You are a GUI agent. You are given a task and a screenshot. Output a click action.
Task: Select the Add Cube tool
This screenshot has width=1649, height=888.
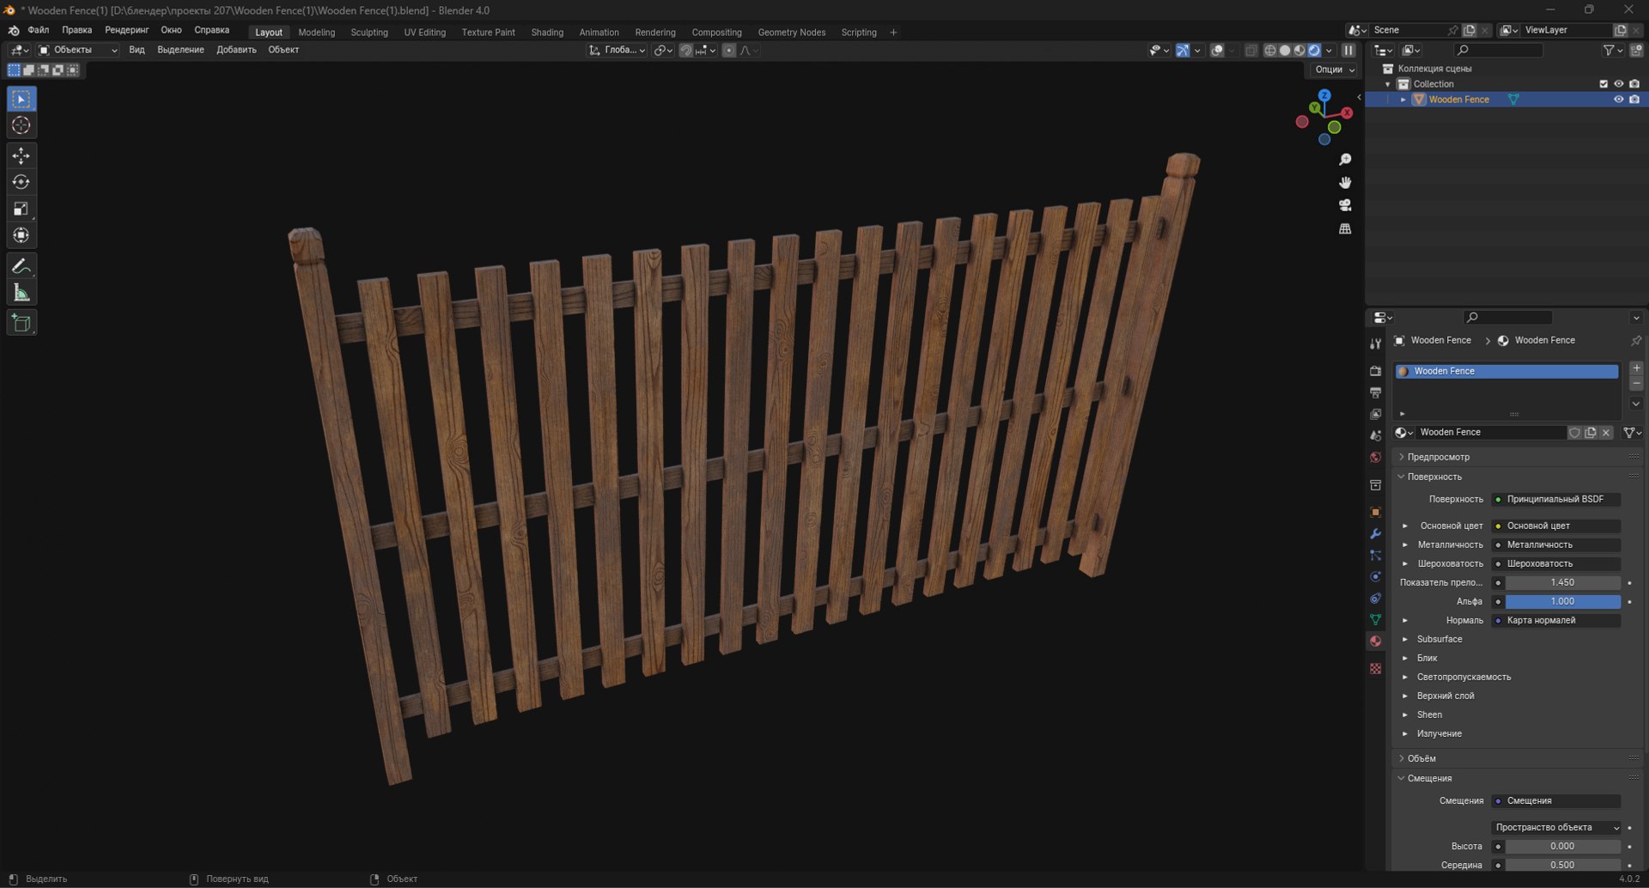pos(21,323)
